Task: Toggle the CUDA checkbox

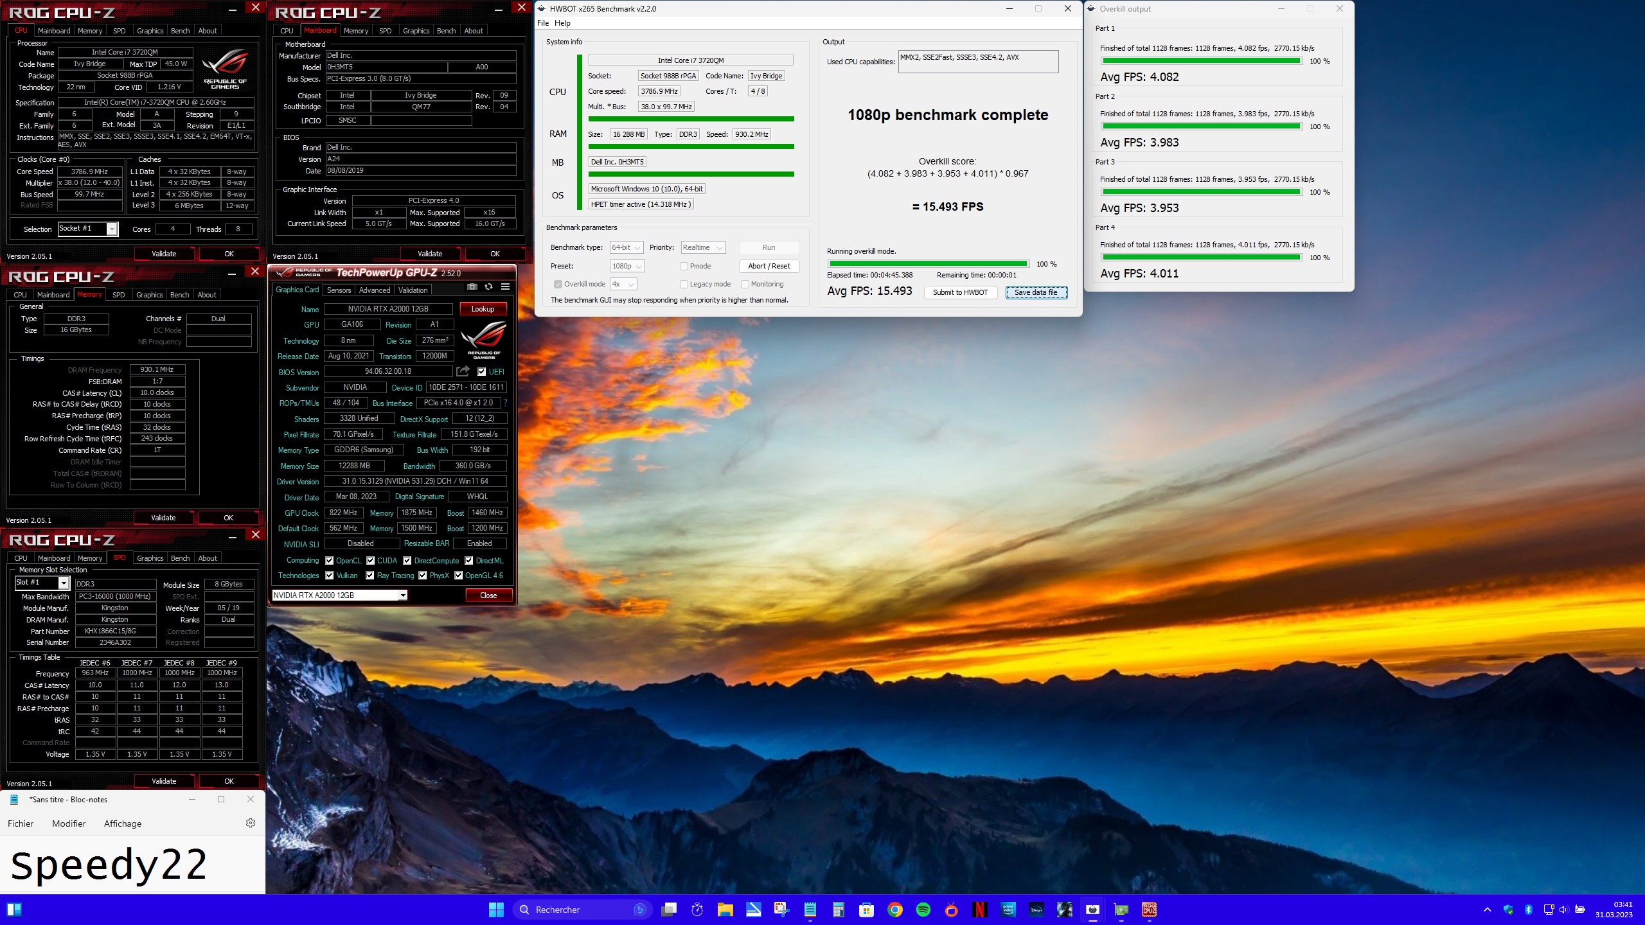Action: 371,560
